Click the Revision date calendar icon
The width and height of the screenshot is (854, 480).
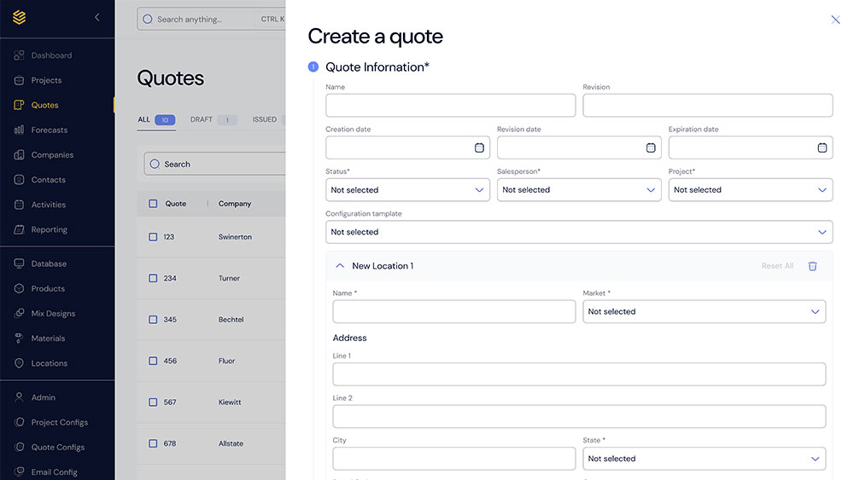point(651,147)
